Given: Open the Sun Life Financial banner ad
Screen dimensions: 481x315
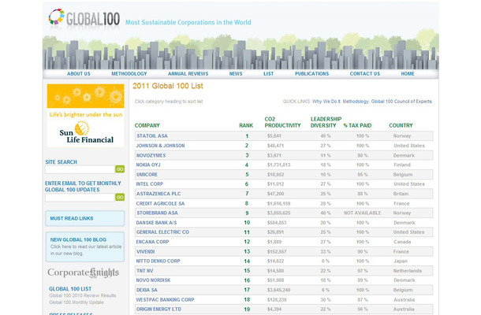Looking at the screenshot, I should pos(86,116).
